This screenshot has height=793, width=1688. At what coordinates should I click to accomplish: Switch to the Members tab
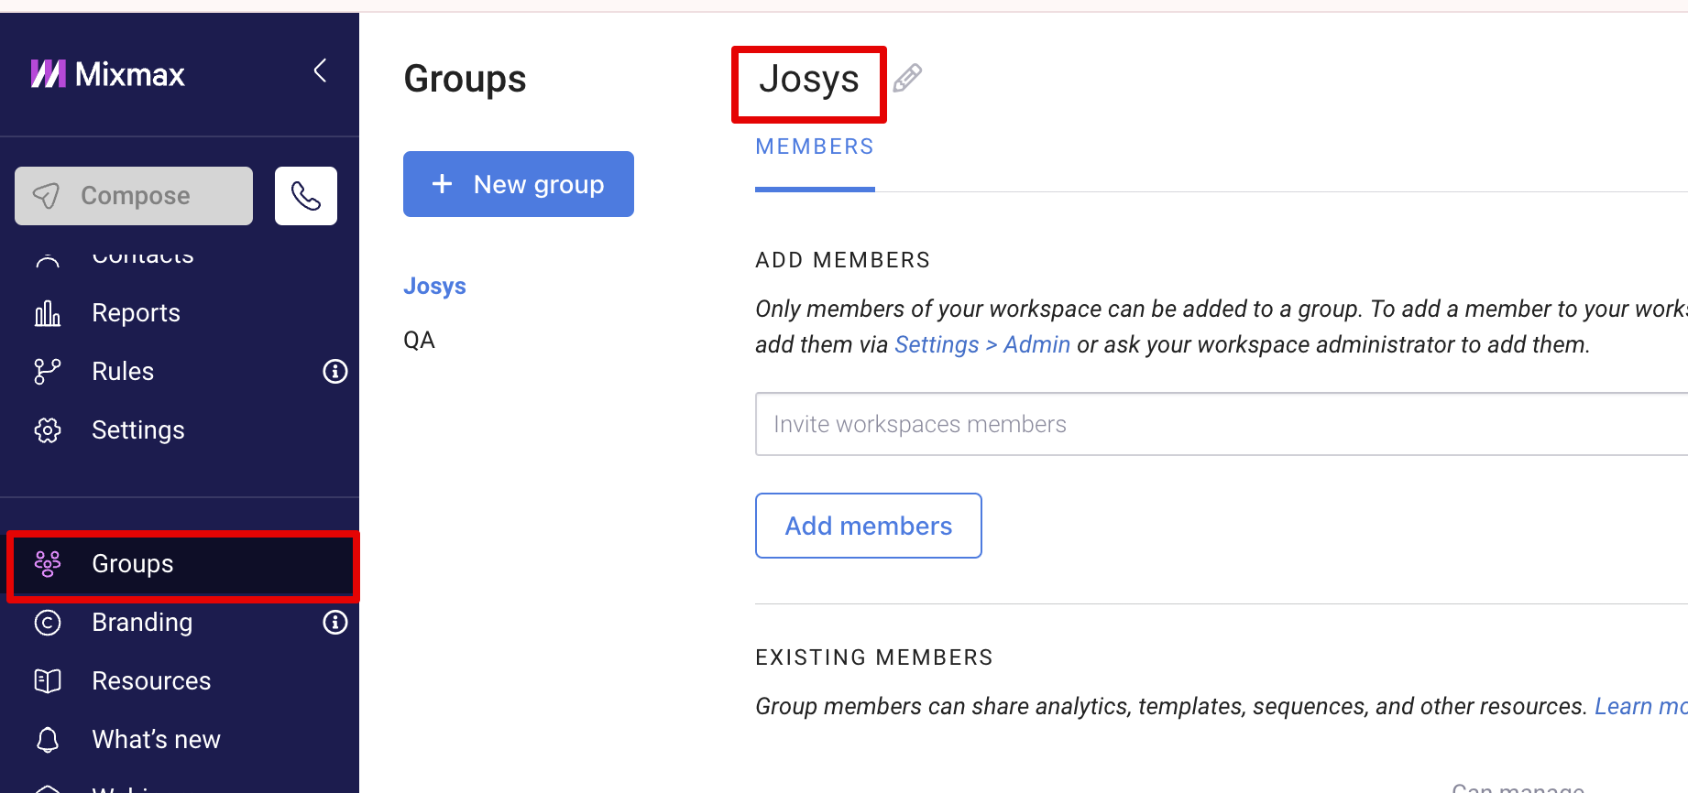point(815,147)
